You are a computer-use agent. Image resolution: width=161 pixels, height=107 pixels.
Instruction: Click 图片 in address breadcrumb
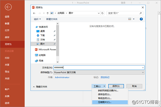pos(71,13)
